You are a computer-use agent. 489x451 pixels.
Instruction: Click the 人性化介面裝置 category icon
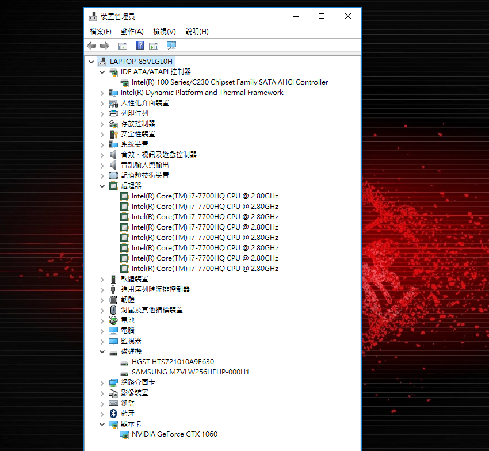coord(113,103)
